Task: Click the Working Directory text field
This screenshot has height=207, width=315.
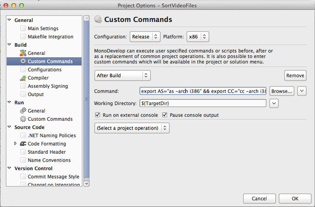Action: pyautogui.click(x=203, y=103)
